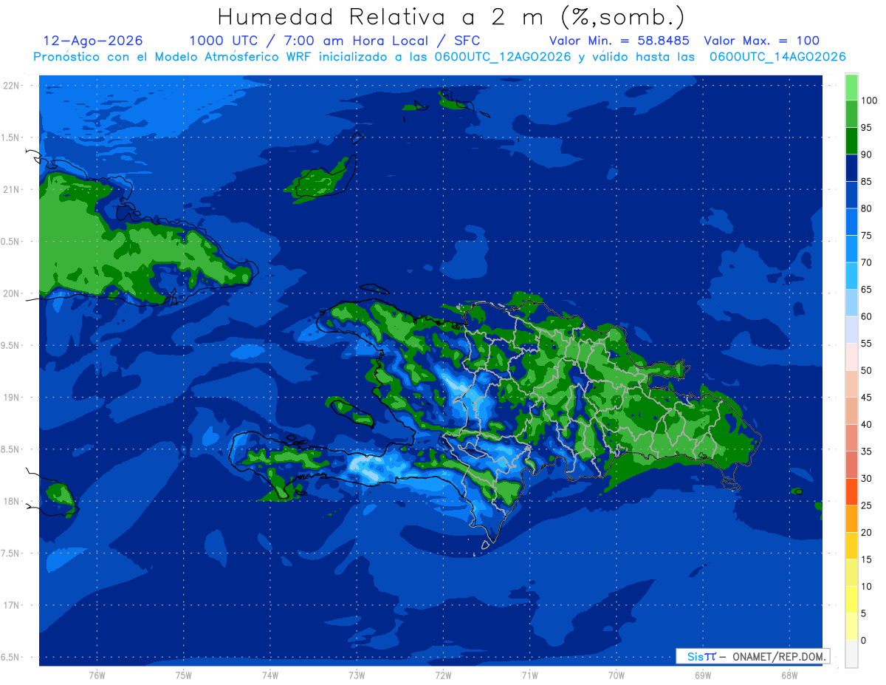886x685 pixels.
Task: Click the longitude axis label "76W"
Action: tap(97, 675)
